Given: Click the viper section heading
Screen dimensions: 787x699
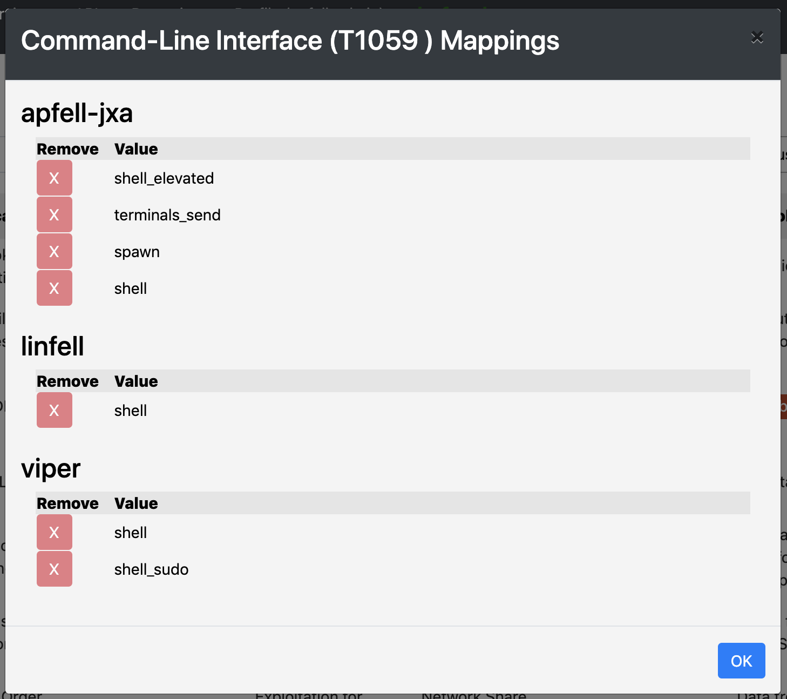Looking at the screenshot, I should coord(51,468).
